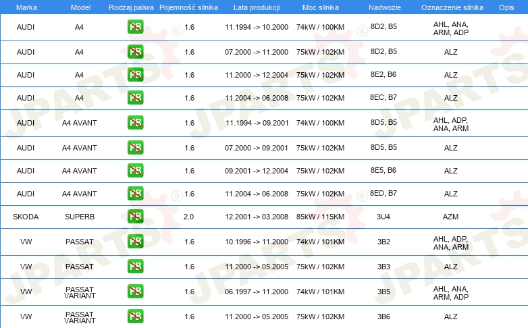Click the 10.1996 -> 11.2000 production years

tap(257, 242)
